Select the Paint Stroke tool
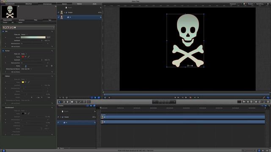This screenshot has height=152, width=271. pyautogui.click(x=80, y=102)
